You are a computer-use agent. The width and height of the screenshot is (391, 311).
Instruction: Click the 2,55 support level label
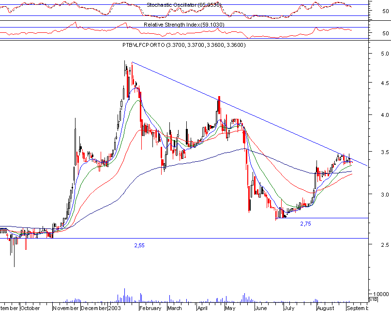[139, 246]
